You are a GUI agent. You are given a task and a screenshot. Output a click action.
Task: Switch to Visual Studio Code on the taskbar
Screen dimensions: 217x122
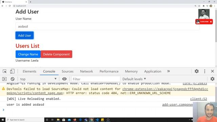(97, 120)
